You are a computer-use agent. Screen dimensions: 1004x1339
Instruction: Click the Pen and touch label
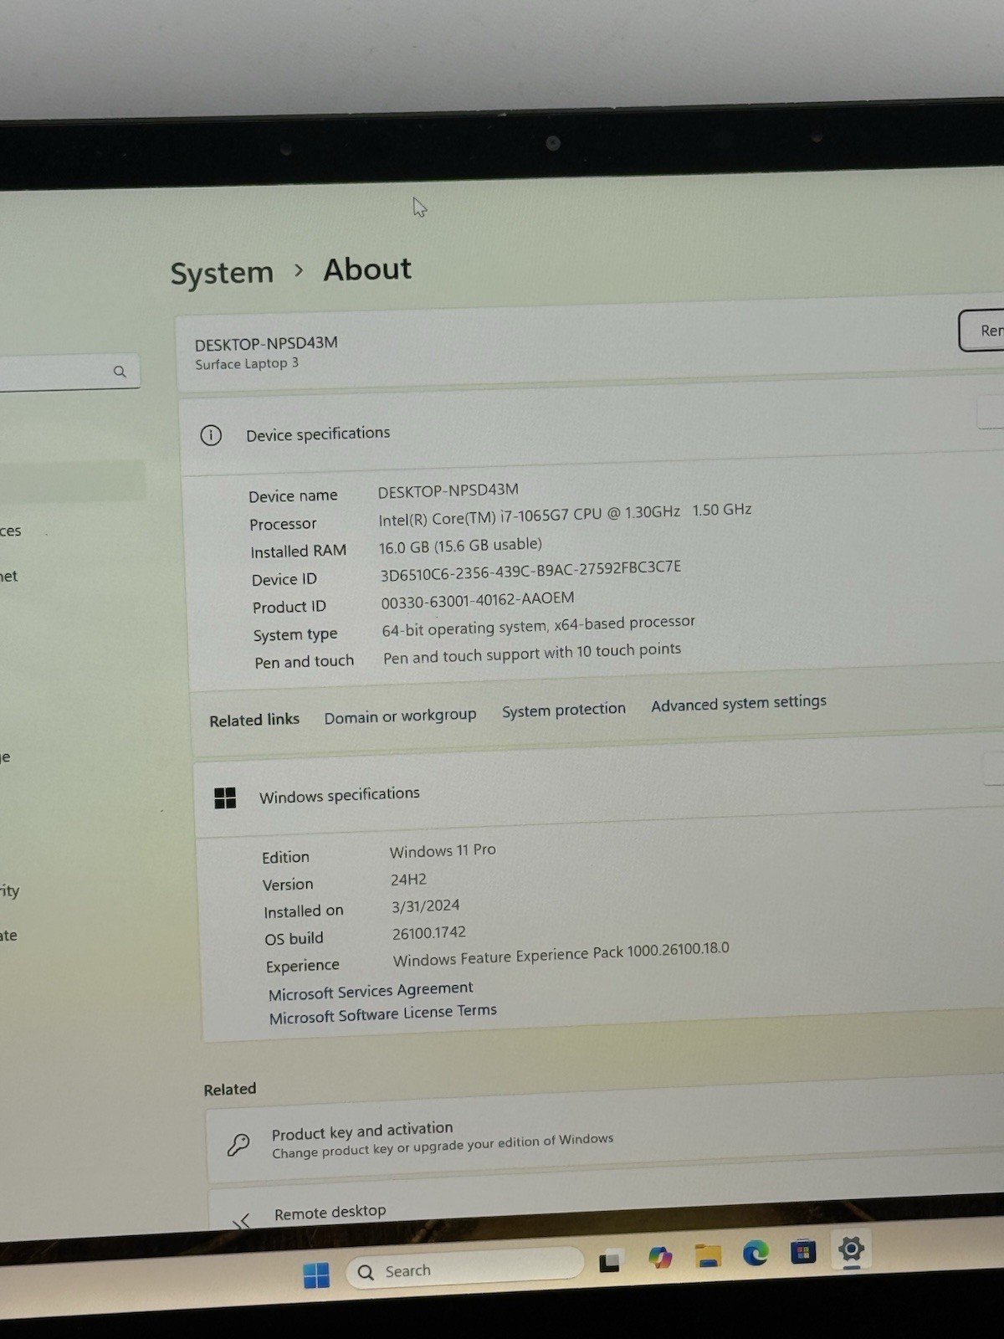pos(305,662)
